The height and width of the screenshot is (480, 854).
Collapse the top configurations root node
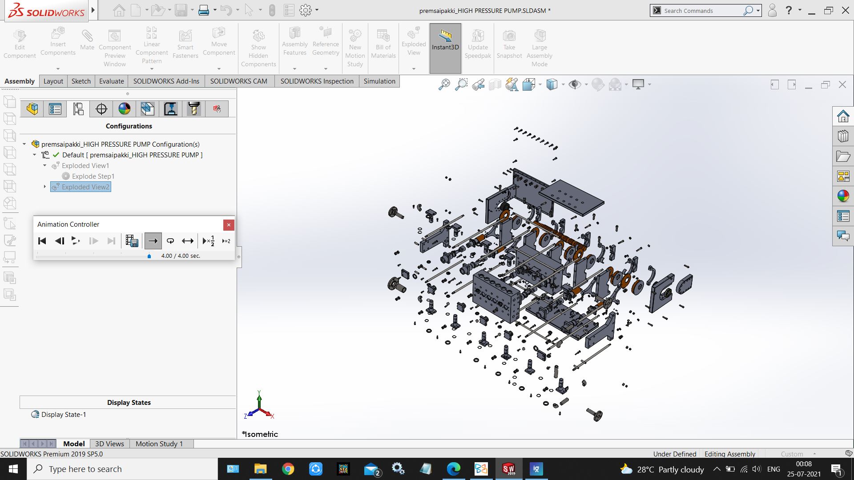24,144
